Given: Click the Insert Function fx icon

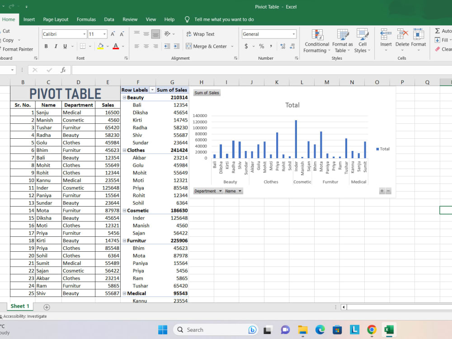Looking at the screenshot, I should click(63, 70).
